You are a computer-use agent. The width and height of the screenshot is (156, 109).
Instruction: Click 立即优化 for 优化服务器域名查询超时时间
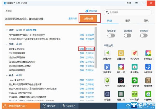(x=90, y=62)
